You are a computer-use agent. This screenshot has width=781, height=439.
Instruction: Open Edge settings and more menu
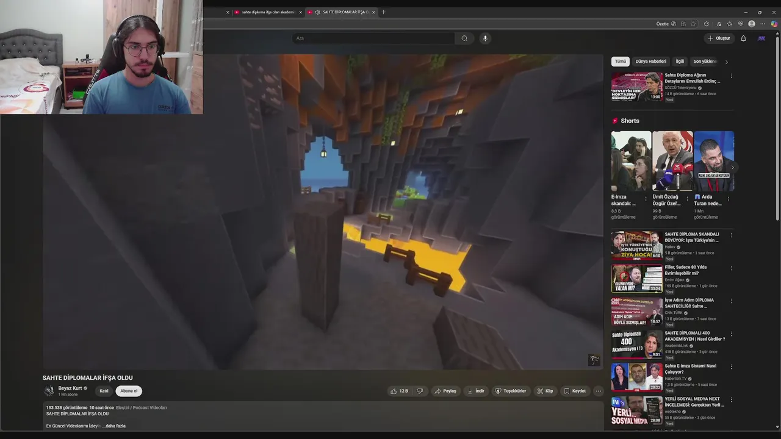click(x=763, y=24)
